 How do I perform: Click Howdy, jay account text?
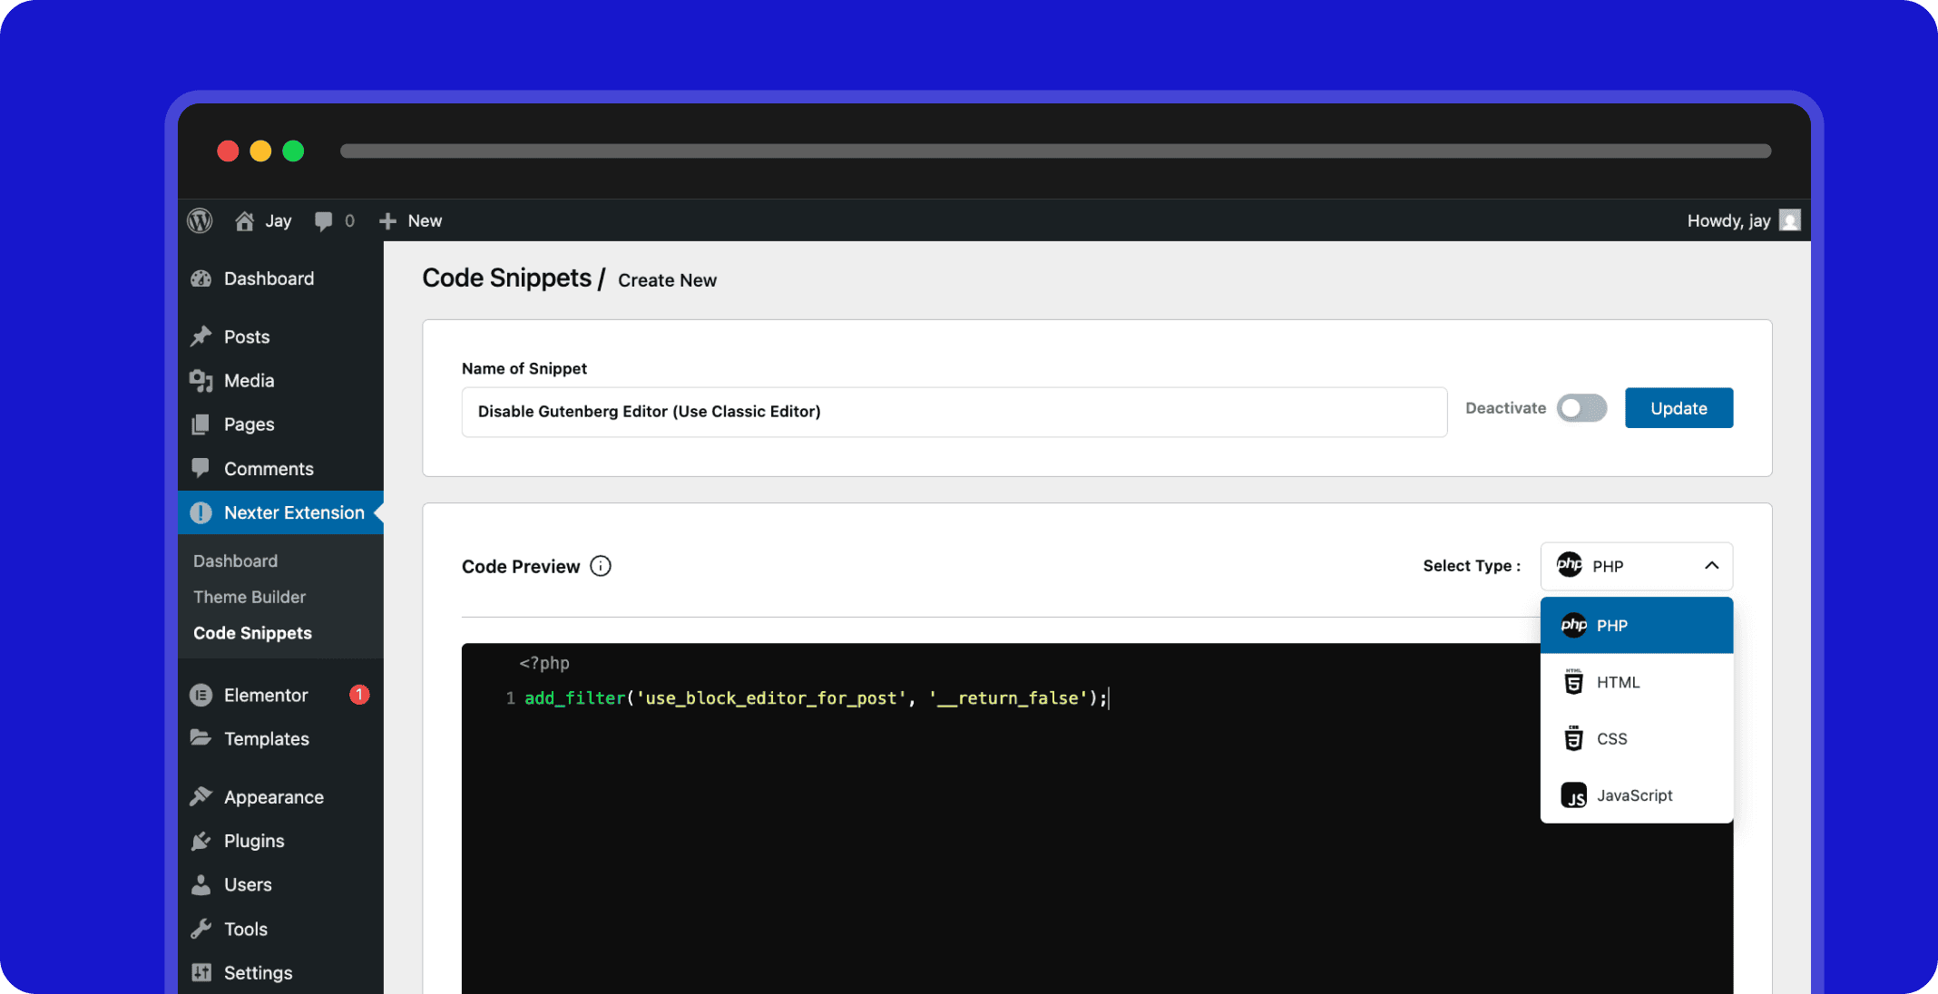pos(1728,221)
